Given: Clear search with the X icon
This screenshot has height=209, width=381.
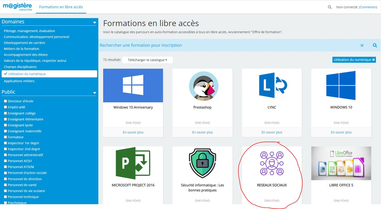Looking at the screenshot, I should [x=362, y=45].
